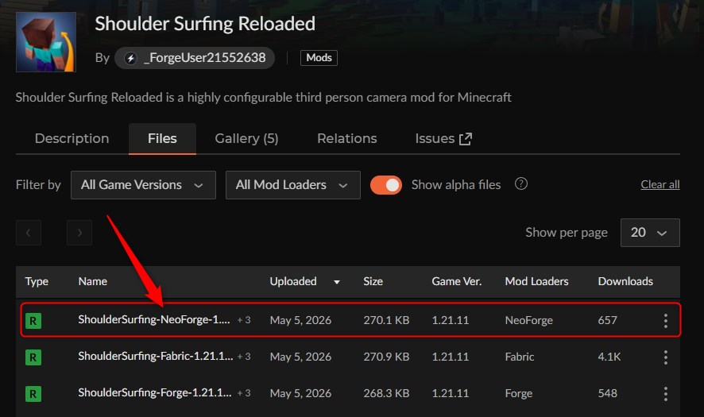This screenshot has height=417, width=704.
Task: Open the three-dot menu for NeoForge row
Action: click(665, 320)
